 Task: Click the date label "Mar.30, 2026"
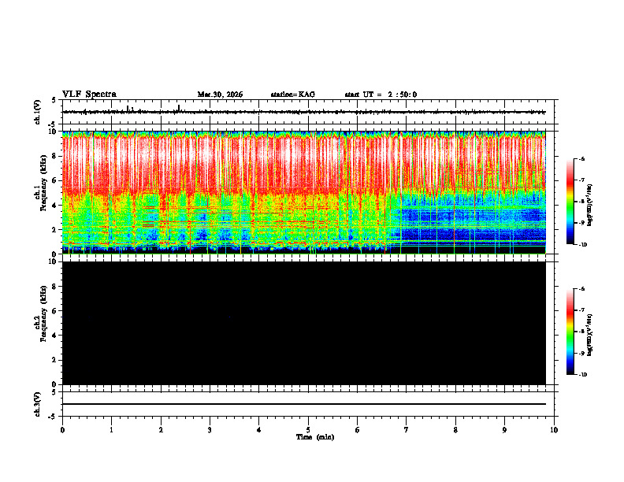click(220, 95)
